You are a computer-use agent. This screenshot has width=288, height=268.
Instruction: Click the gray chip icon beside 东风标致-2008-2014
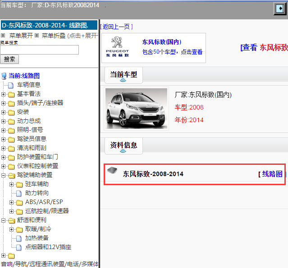[x=112, y=170]
